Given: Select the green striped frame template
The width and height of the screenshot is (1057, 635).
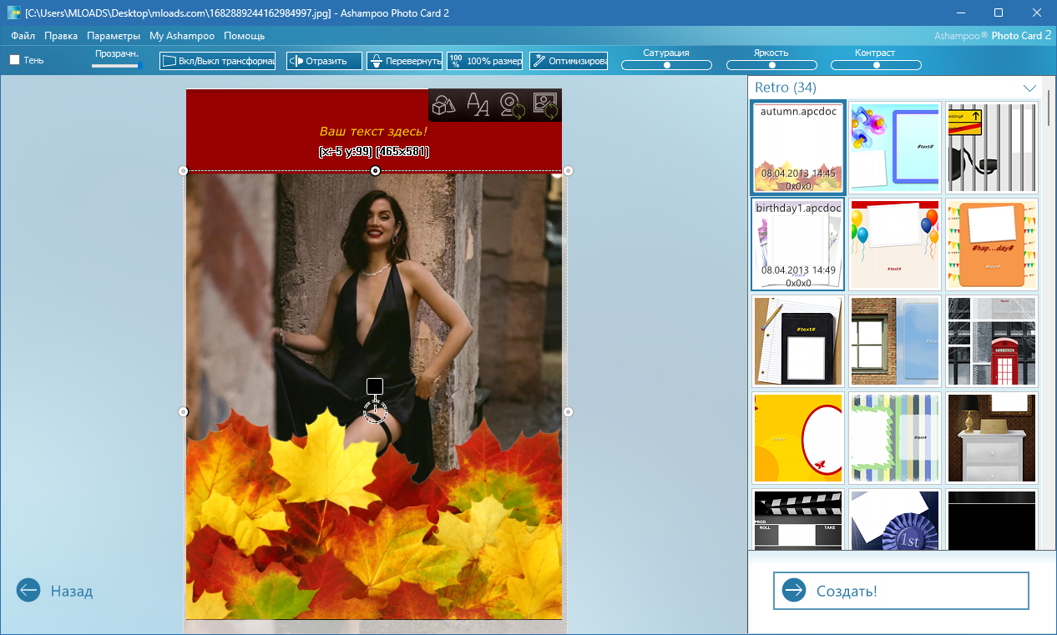Looking at the screenshot, I should (x=895, y=438).
